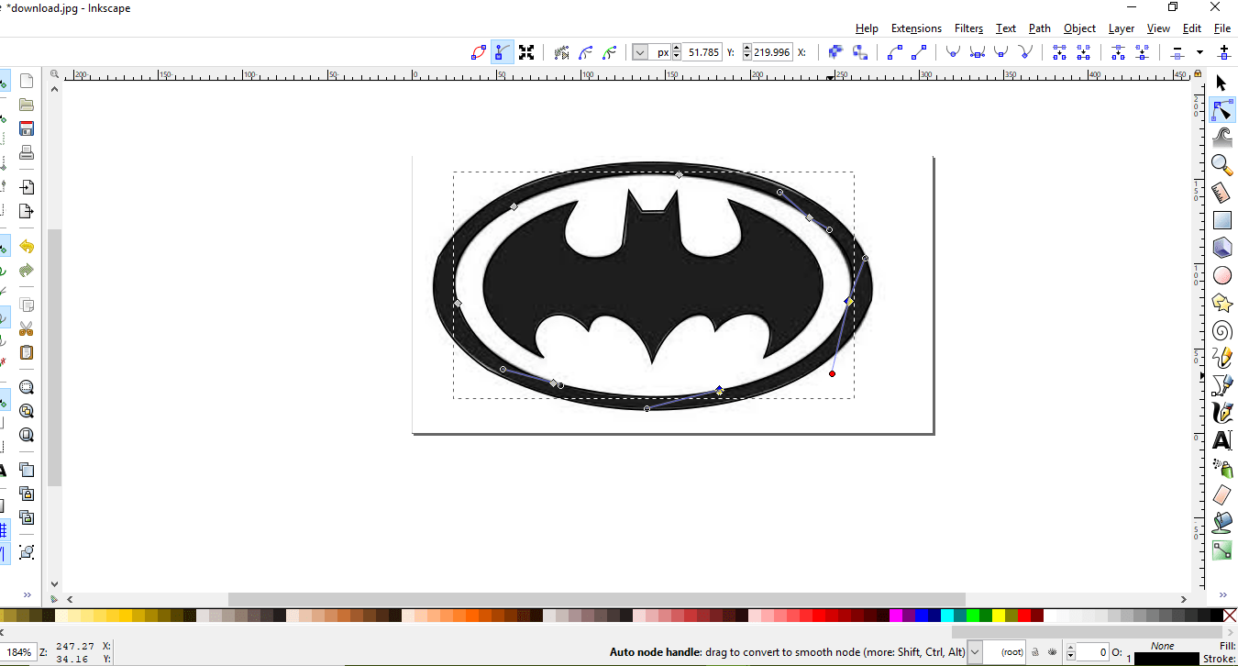The width and height of the screenshot is (1238, 666).
Task: Click the 184% zoom level field
Action: 17,652
